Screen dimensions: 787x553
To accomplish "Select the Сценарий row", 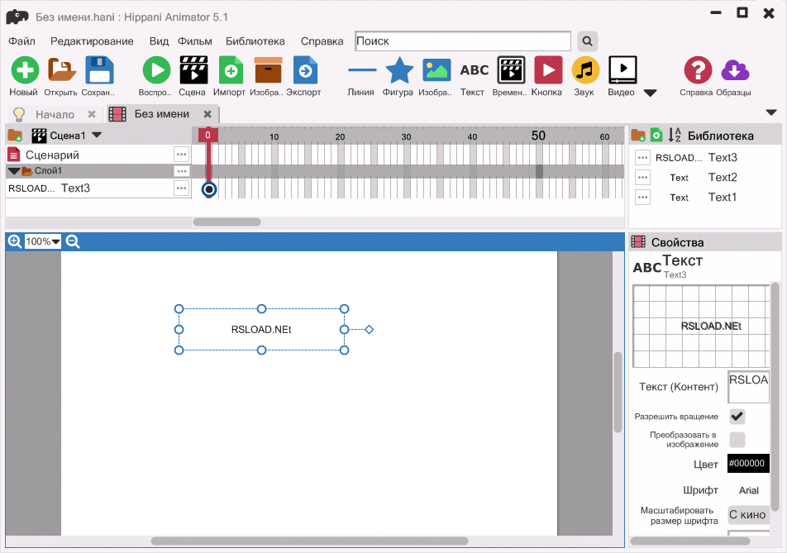I will tap(98, 155).
